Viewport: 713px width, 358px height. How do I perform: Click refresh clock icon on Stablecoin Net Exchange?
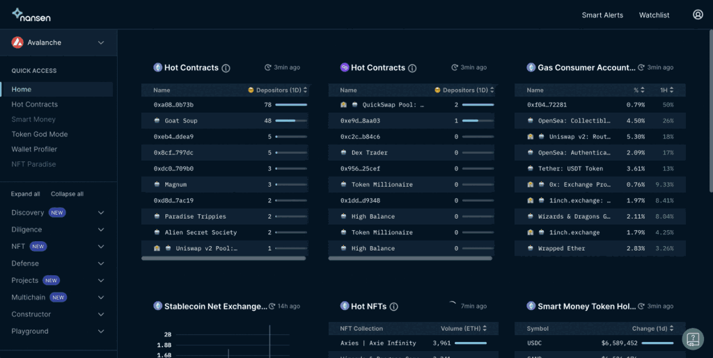[x=272, y=306]
